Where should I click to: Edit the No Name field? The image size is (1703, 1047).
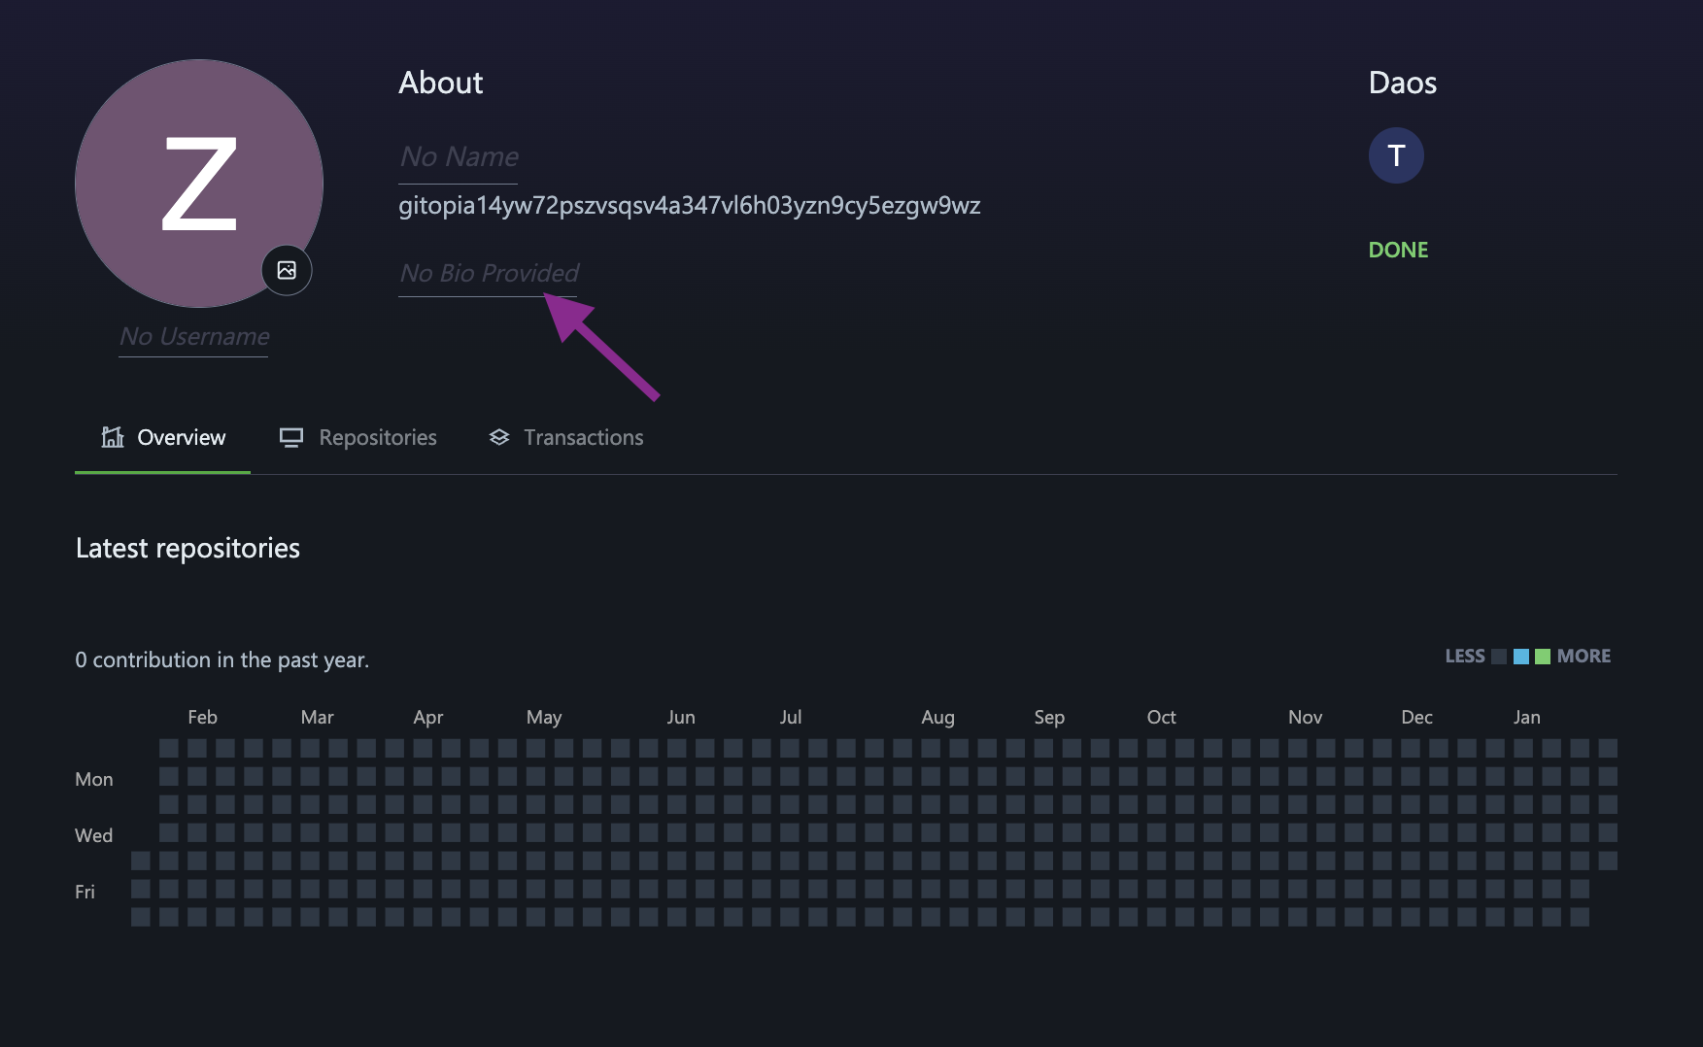click(459, 157)
